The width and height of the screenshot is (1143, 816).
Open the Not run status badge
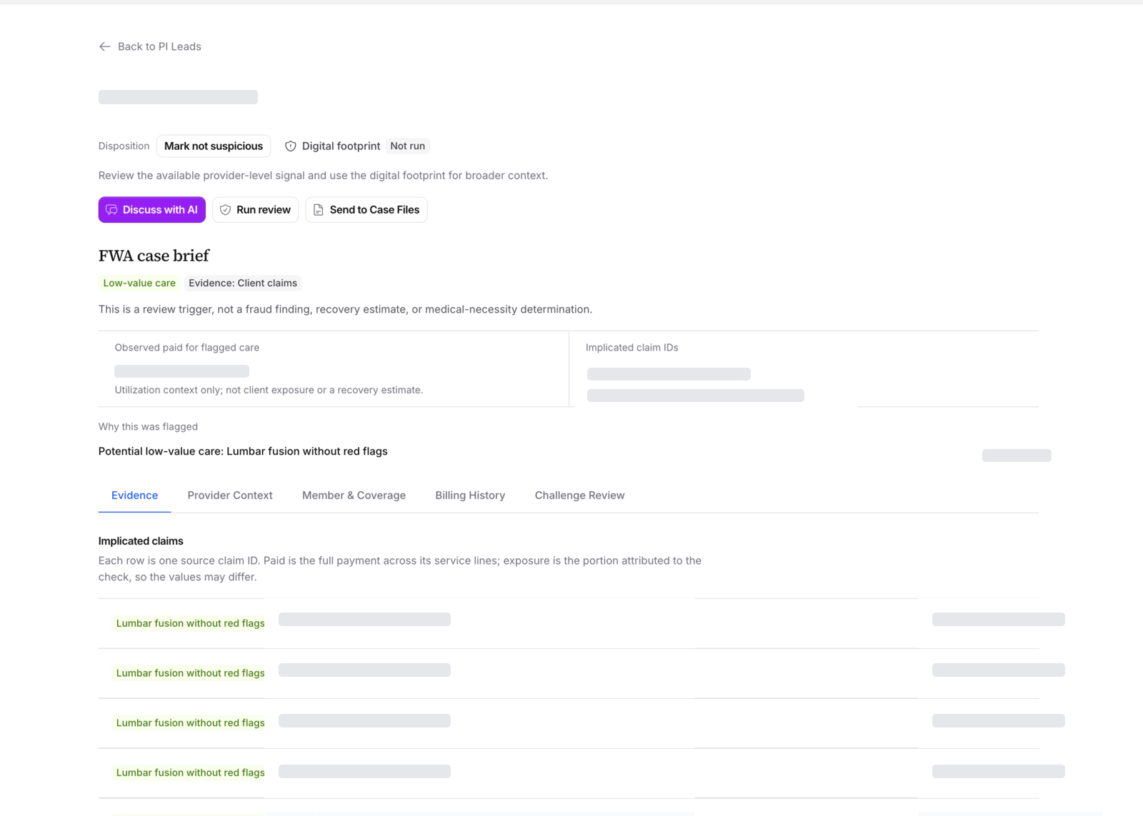(x=408, y=146)
